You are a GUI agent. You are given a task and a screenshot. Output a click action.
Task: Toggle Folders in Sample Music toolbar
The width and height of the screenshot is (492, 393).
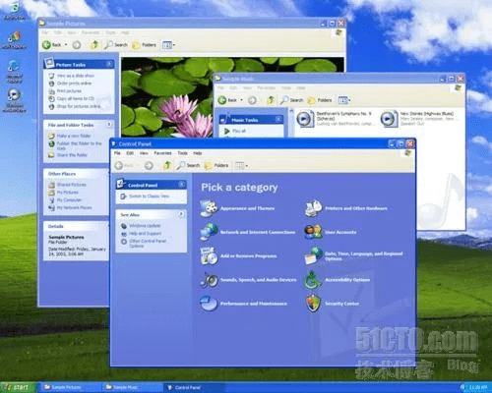pyautogui.click(x=320, y=100)
